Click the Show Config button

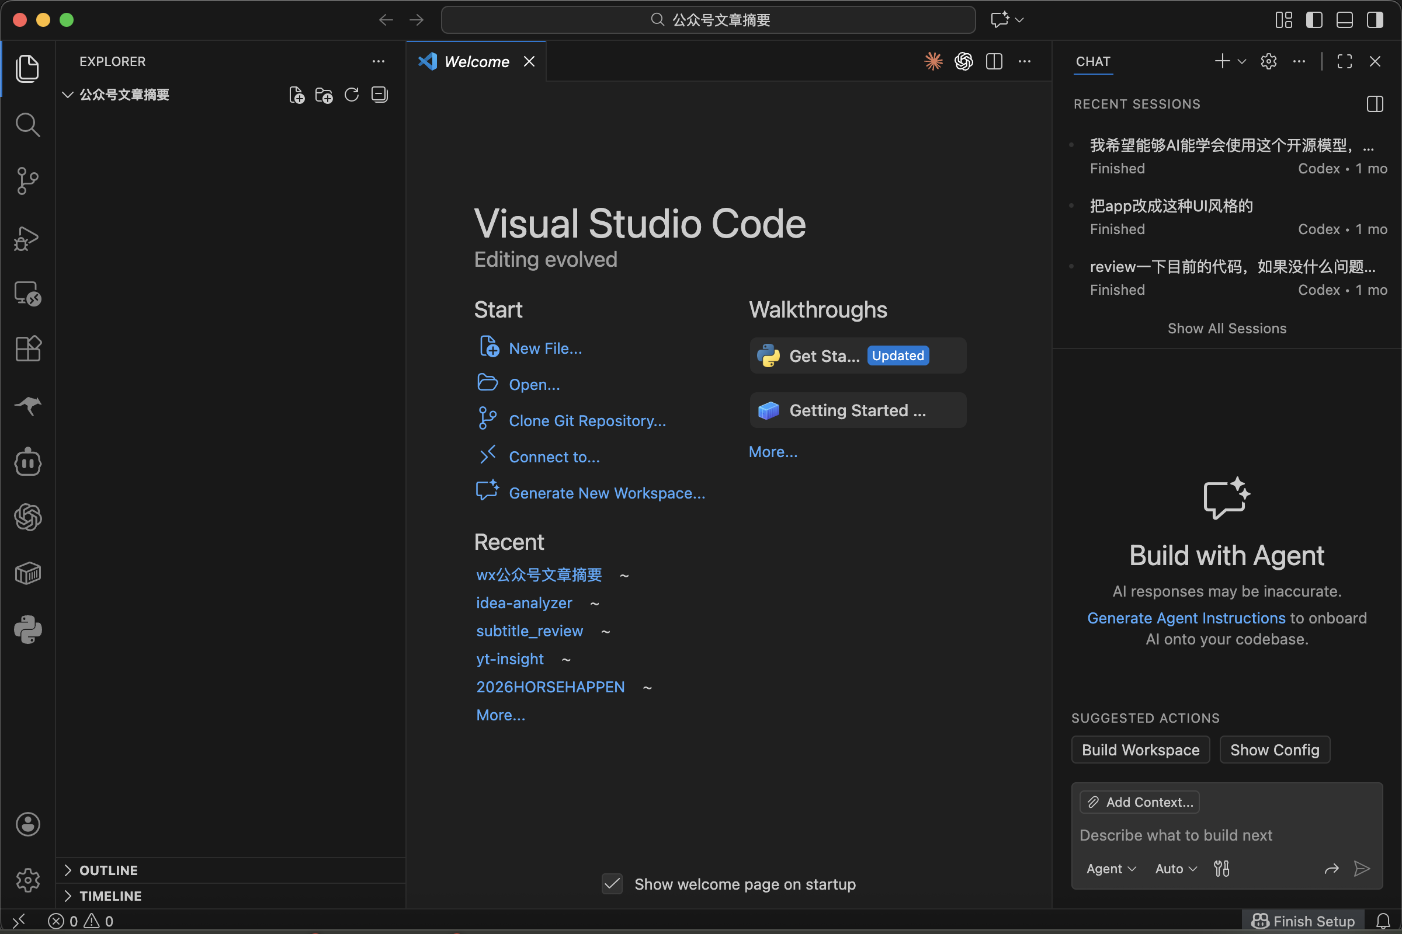[1275, 750]
